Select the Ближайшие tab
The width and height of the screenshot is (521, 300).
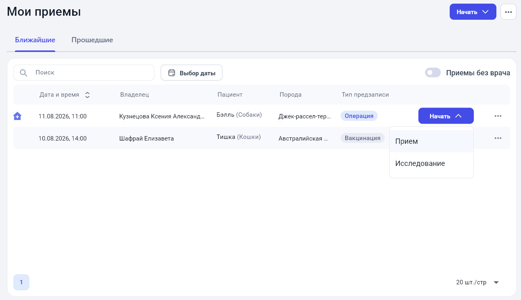pyautogui.click(x=35, y=40)
